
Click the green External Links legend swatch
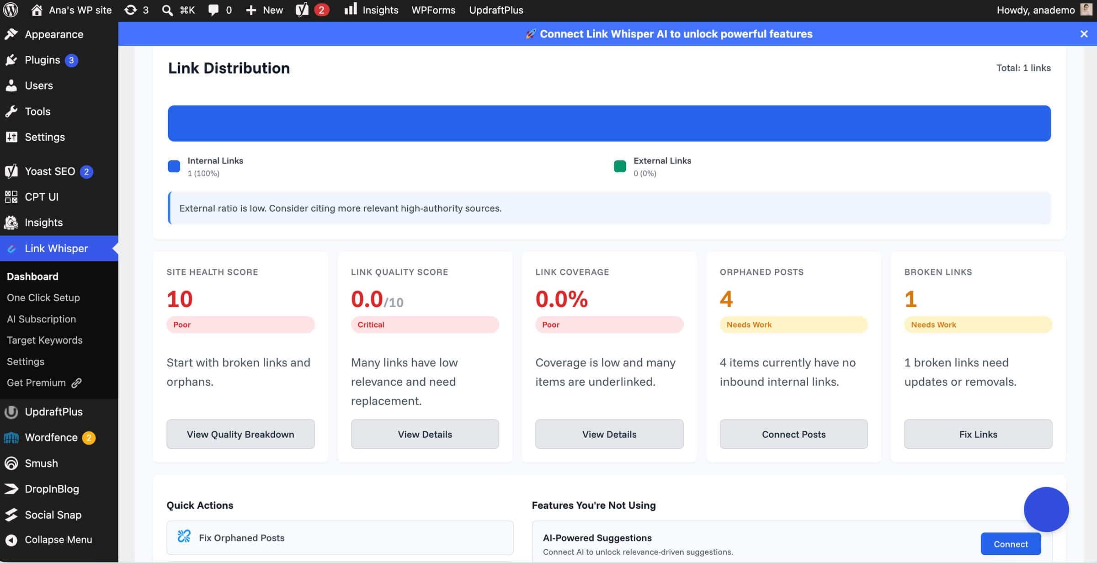620,166
